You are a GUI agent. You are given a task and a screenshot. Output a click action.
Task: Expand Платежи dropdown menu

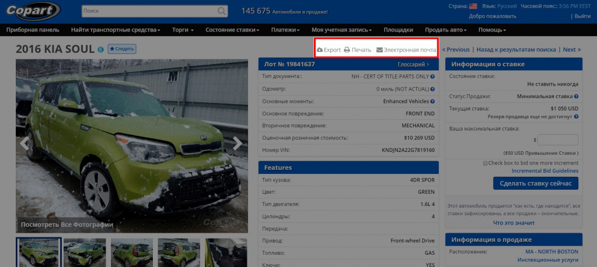(x=285, y=30)
